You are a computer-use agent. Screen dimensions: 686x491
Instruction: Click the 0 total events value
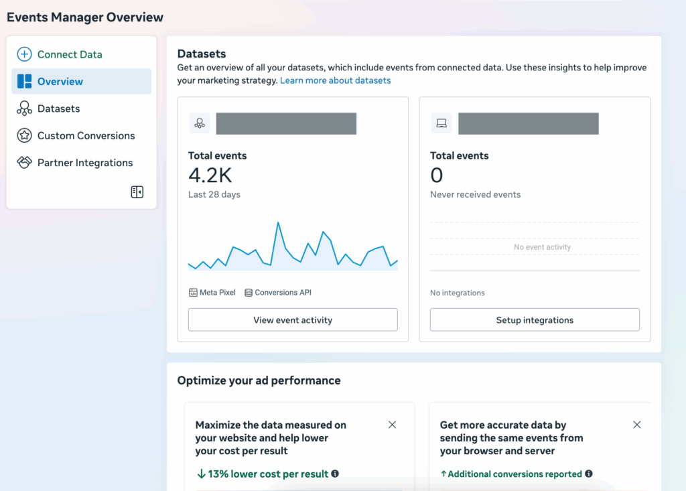[437, 176]
